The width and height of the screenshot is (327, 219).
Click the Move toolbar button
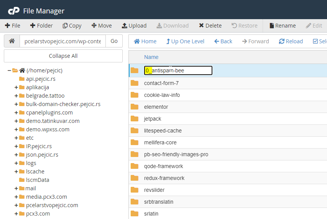coord(102,26)
